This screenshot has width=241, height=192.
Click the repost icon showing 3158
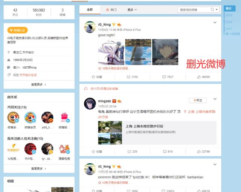coord(128,77)
